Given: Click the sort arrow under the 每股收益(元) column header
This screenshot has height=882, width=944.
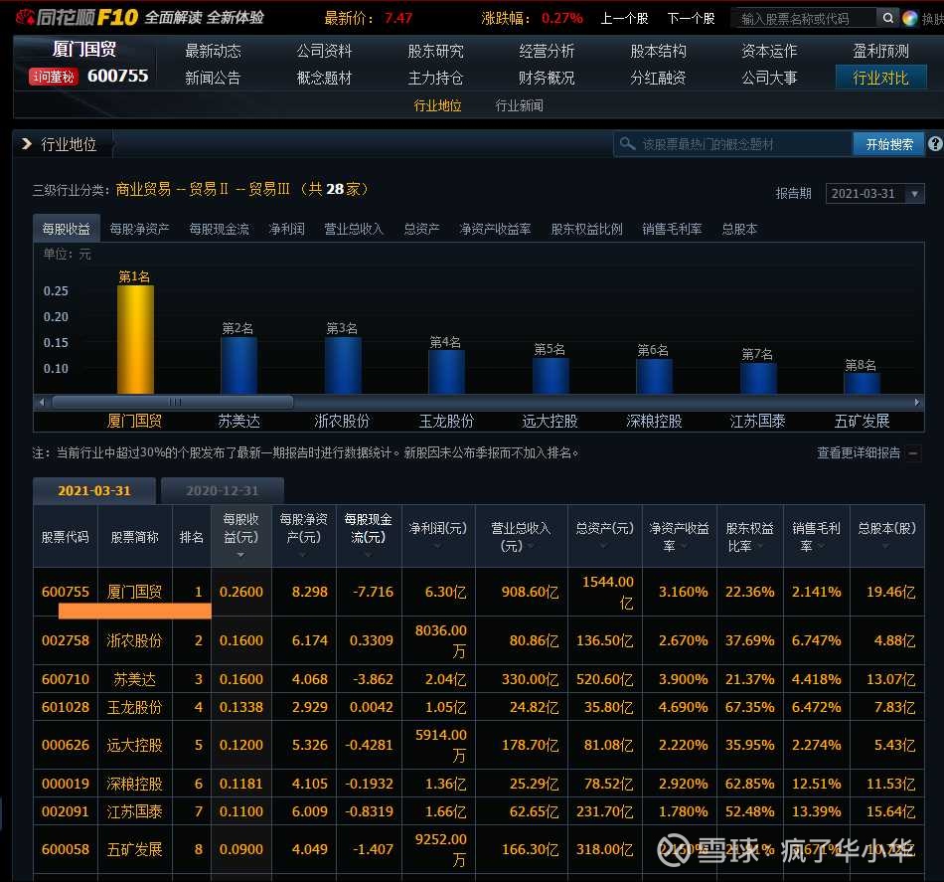Looking at the screenshot, I should point(240,555).
